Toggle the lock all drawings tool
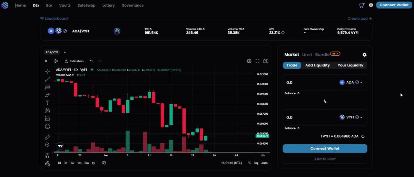This screenshot has height=177, width=414. point(48,163)
